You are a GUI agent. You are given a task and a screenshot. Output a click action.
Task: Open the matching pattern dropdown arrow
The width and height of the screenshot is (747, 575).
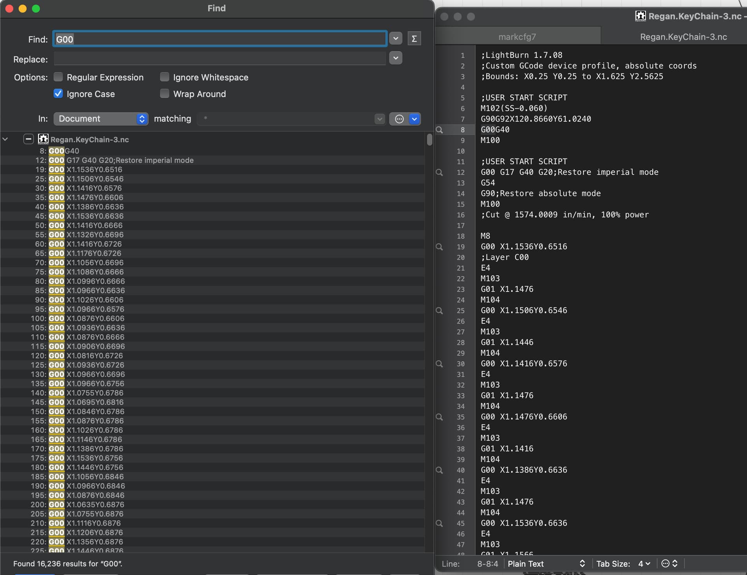(379, 119)
